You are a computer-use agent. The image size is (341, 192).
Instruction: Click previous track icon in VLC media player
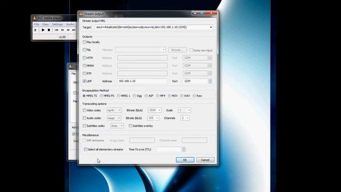coord(56,30)
